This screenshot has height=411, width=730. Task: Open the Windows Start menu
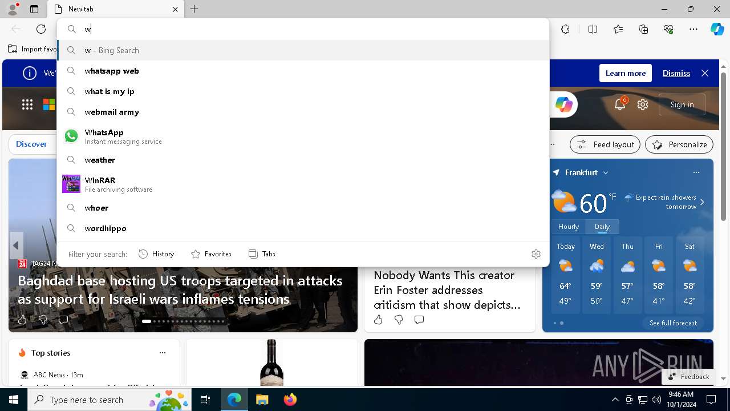pyautogui.click(x=14, y=400)
